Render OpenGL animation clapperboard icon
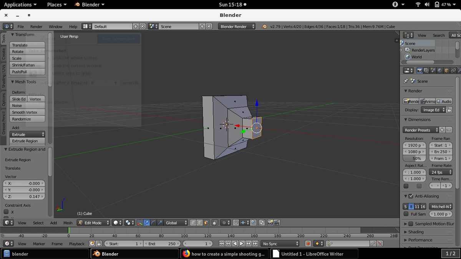The width and height of the screenshot is (461, 259). (x=277, y=223)
